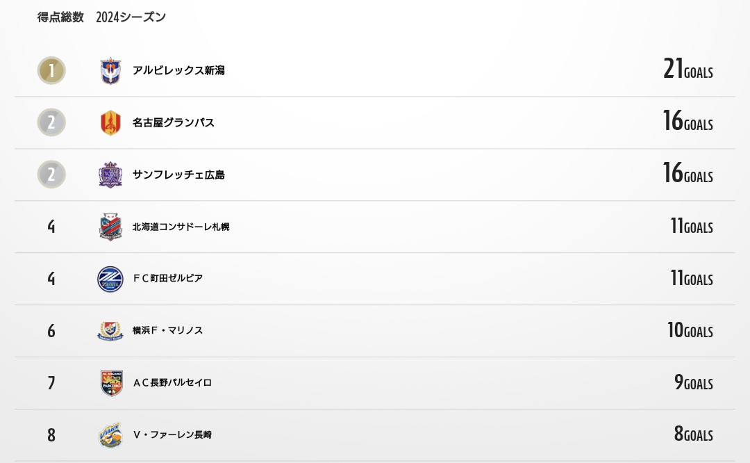Screen dimensions: 750x463
Task: Open 名古屋グランパス team name link
Action: [x=174, y=123]
